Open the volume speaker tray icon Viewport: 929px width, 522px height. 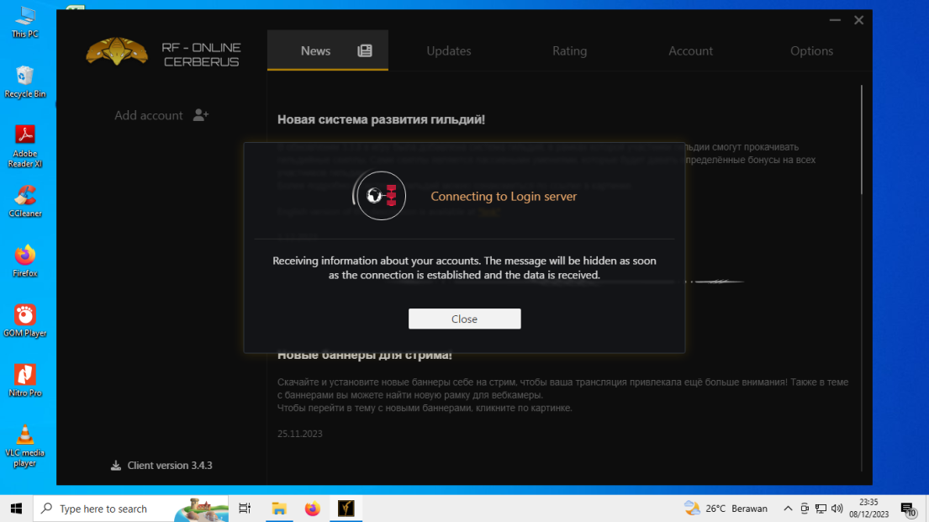[837, 509]
